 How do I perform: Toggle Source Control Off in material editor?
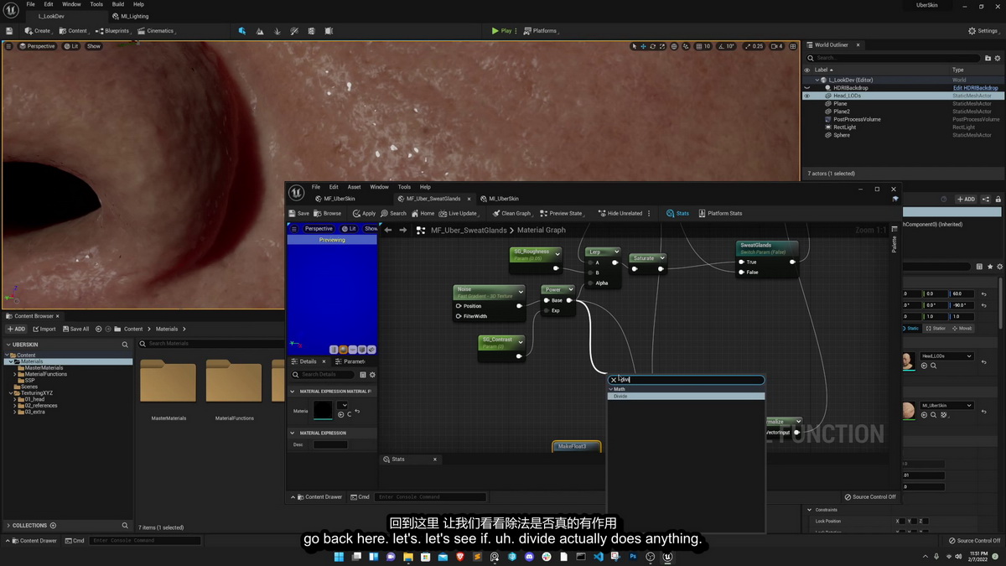(870, 497)
